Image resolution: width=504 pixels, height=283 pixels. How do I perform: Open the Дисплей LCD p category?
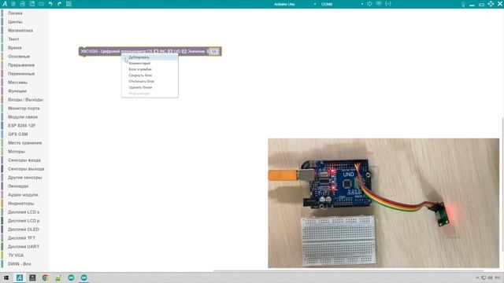[x=24, y=221]
